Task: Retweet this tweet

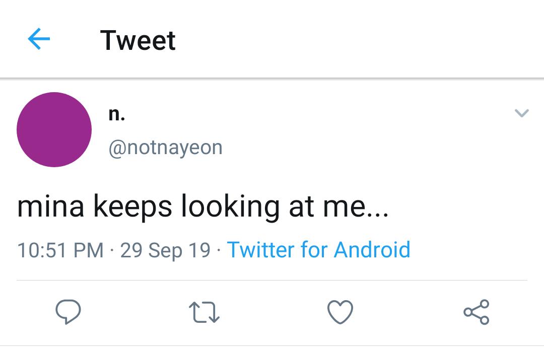Action: tap(203, 312)
